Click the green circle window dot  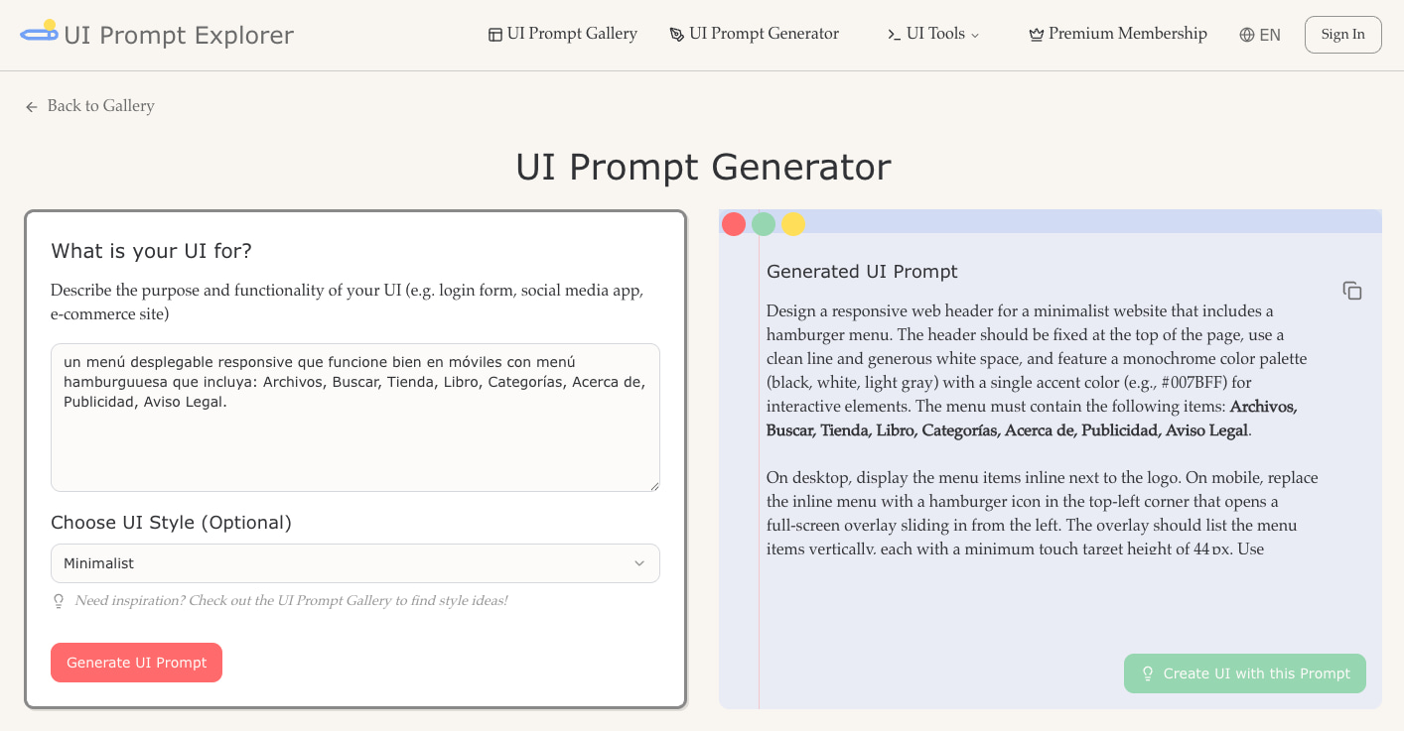(764, 224)
